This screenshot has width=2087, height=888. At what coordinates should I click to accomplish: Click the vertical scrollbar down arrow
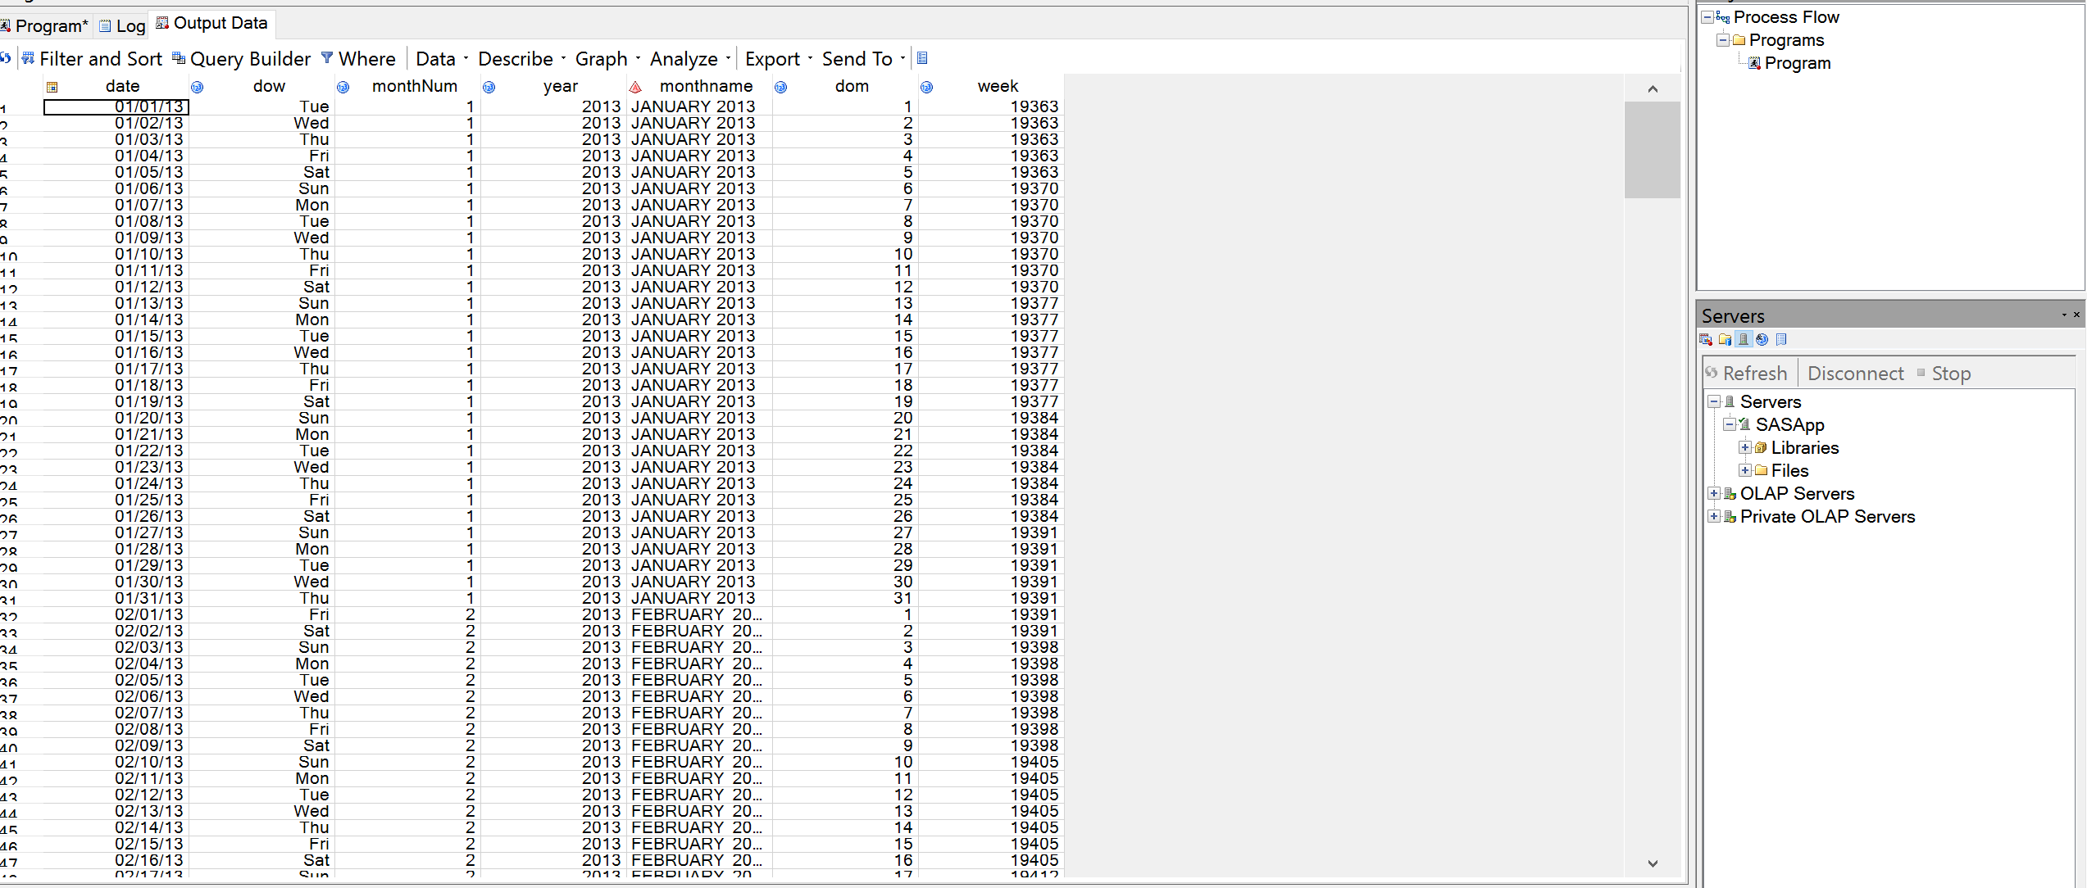[1652, 863]
